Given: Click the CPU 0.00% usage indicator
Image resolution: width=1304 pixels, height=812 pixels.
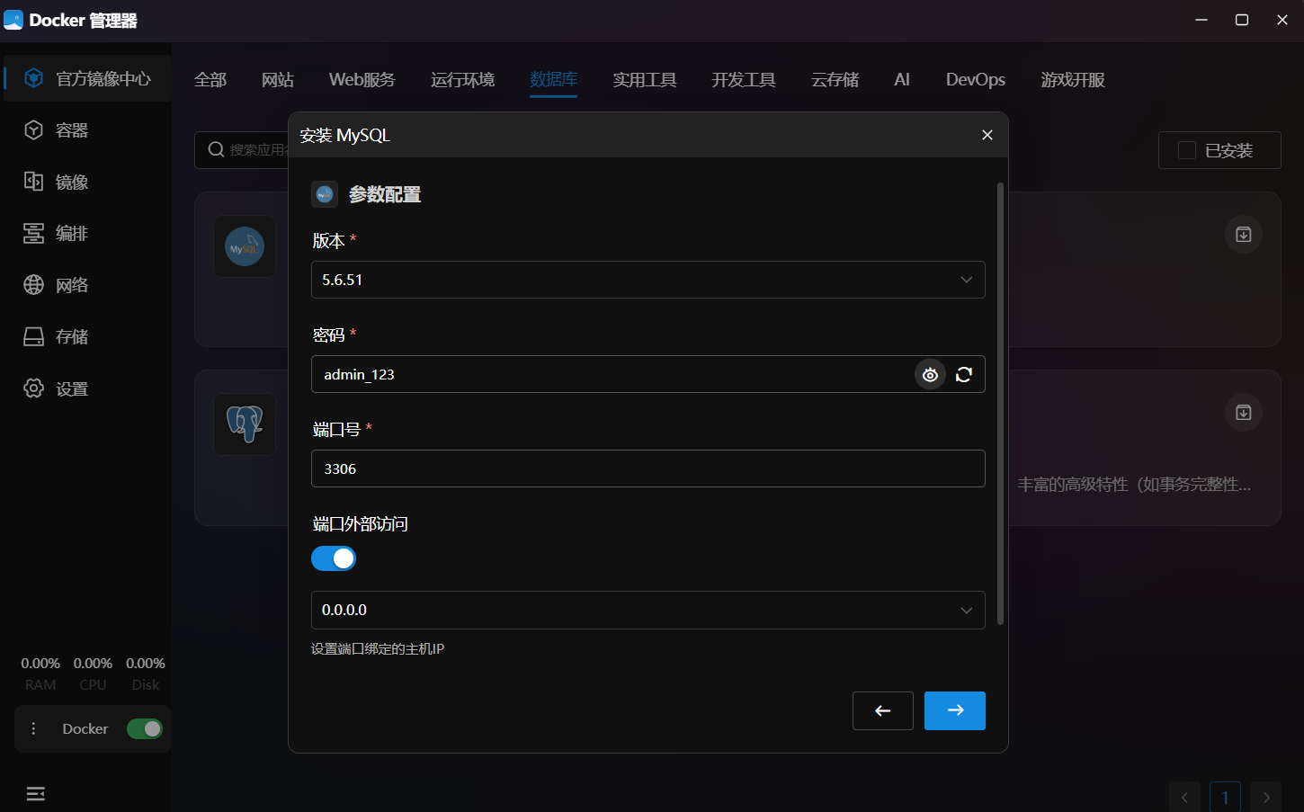Looking at the screenshot, I should [x=93, y=674].
